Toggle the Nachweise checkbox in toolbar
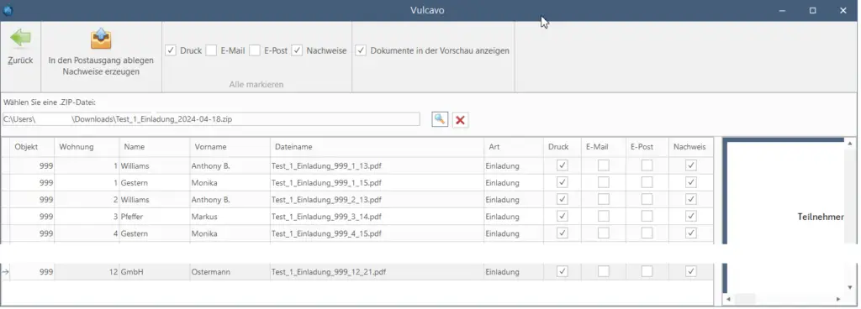Screen dimensions: 861x309 (x=297, y=50)
